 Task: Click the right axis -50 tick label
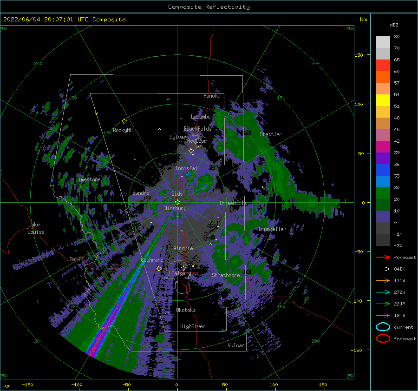[x=358, y=252]
